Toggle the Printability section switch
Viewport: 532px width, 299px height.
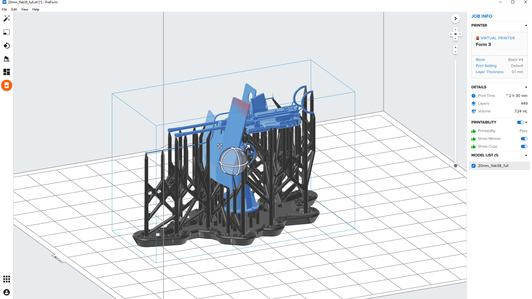click(520, 122)
